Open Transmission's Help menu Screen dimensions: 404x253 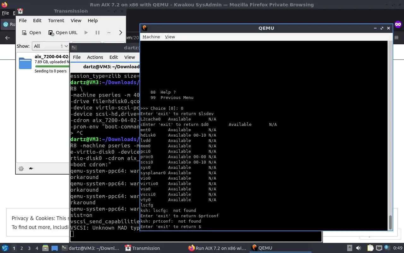tap(92, 21)
